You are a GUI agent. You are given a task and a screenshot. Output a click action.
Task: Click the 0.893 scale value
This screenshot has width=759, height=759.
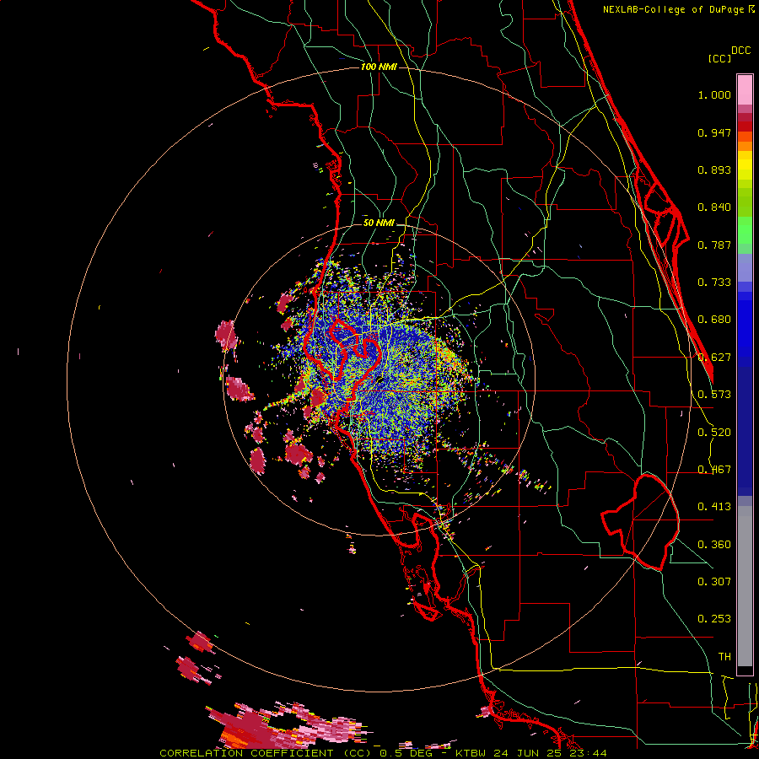[714, 170]
